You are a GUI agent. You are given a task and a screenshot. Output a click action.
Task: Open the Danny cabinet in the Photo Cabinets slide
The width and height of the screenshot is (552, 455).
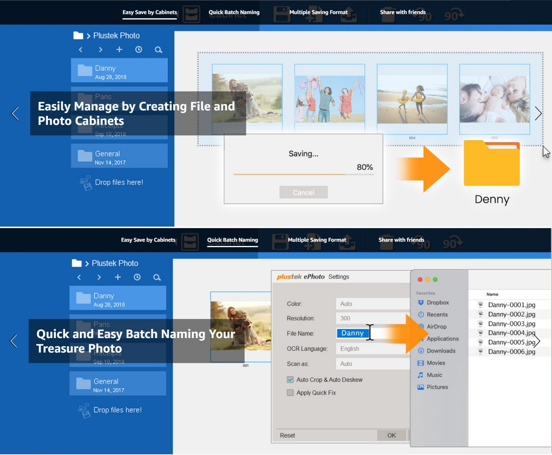[x=119, y=70]
